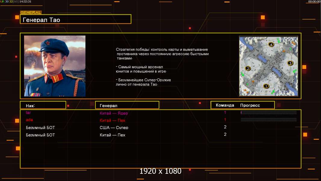Click the 'Стратегия победы' description text
This screenshot has height=181, width=321.
point(162,54)
